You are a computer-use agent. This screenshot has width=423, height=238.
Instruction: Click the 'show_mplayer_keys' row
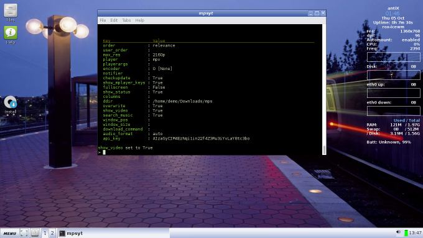132,82
